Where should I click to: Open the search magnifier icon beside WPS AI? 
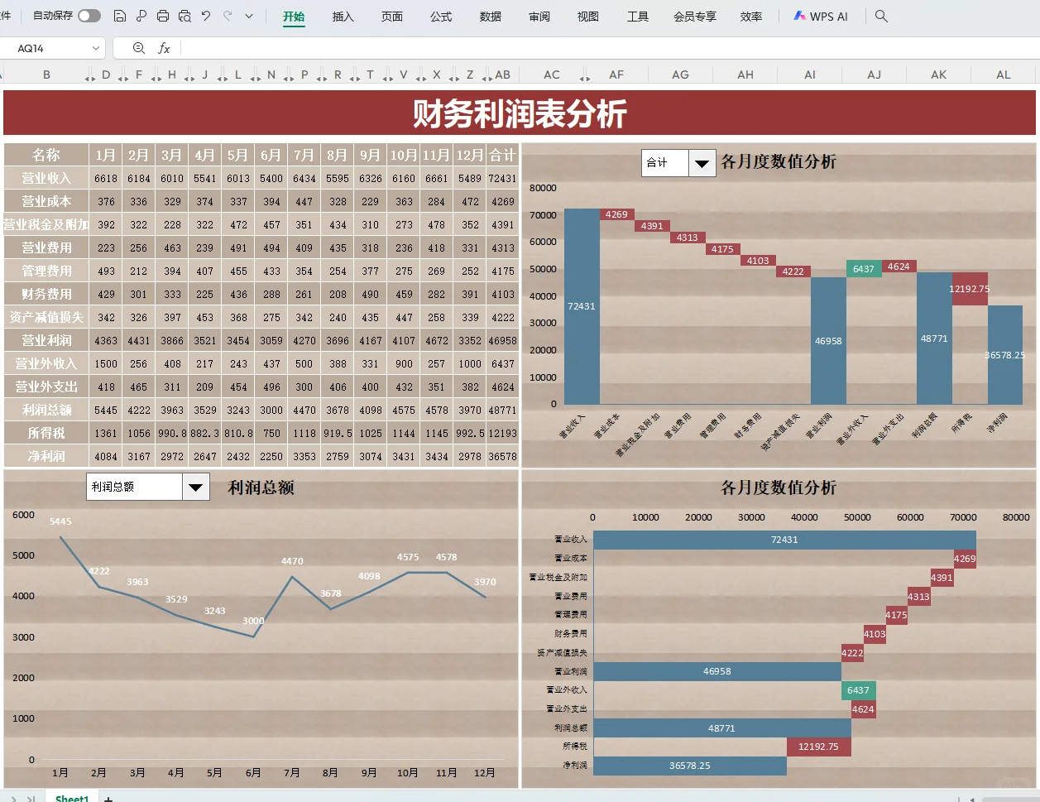881,16
